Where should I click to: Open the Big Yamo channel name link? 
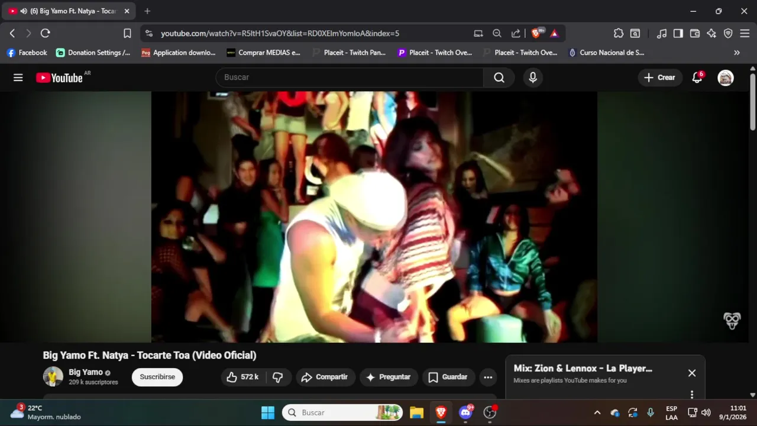pyautogui.click(x=86, y=372)
